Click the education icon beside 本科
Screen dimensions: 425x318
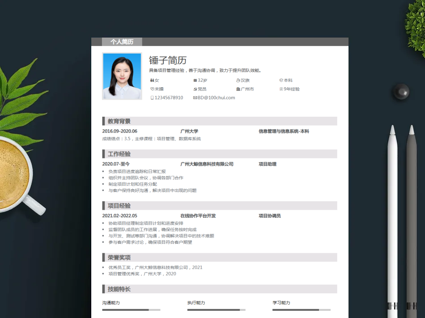pos(281,80)
